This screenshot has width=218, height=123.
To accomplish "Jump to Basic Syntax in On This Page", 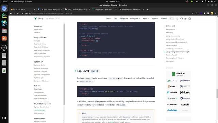I will pos(170,29).
